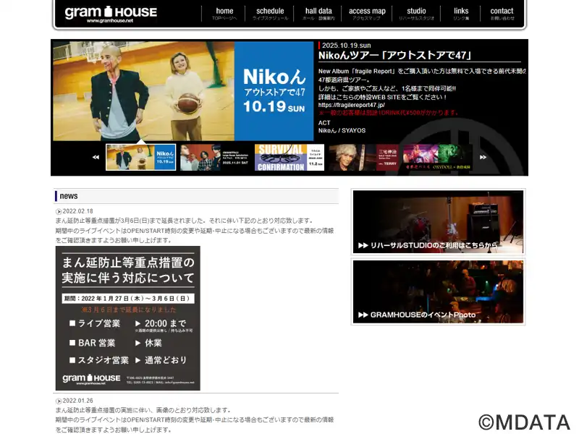The height and width of the screenshot is (434, 579).
Task: Open the Nikoんツアー event title
Action: 395,56
